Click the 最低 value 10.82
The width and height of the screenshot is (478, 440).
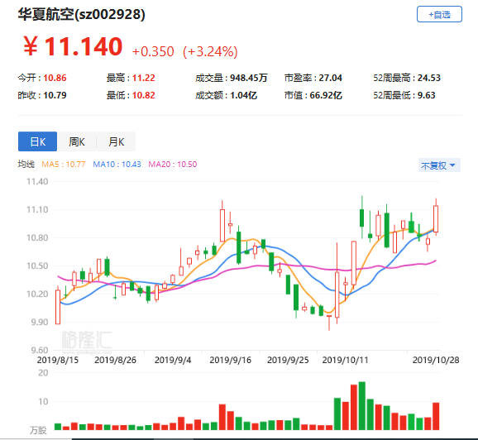coord(144,95)
